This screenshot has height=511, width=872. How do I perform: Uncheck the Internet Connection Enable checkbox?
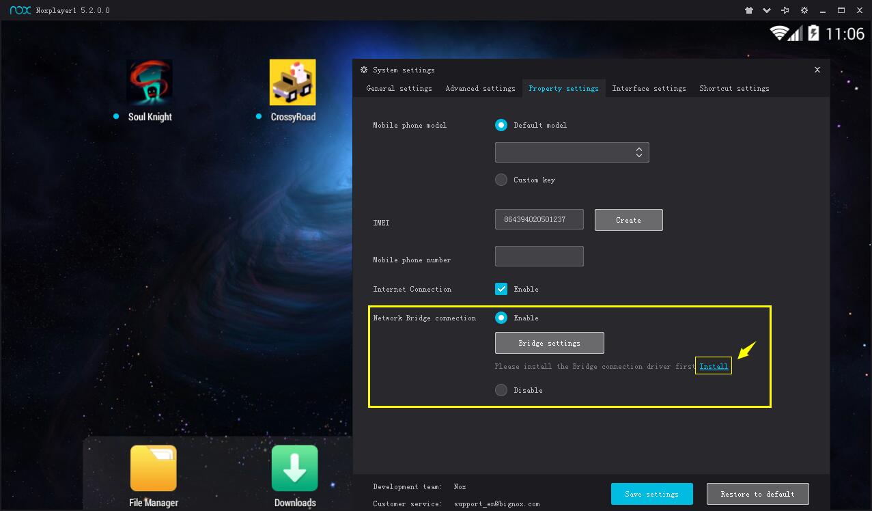[501, 289]
